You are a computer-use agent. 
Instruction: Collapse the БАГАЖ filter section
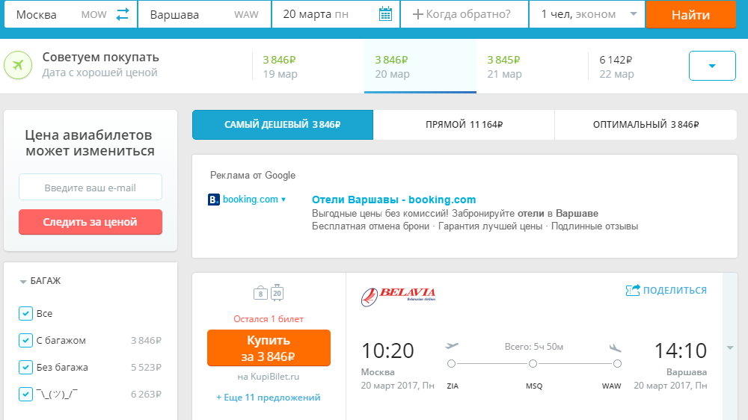(40, 281)
